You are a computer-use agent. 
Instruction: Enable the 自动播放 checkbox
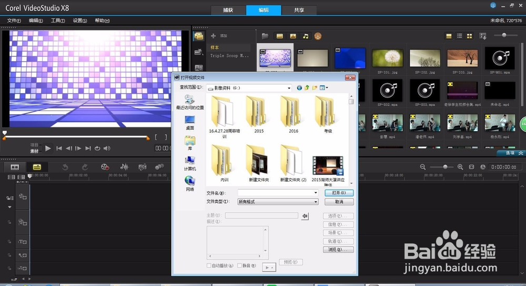pos(209,265)
